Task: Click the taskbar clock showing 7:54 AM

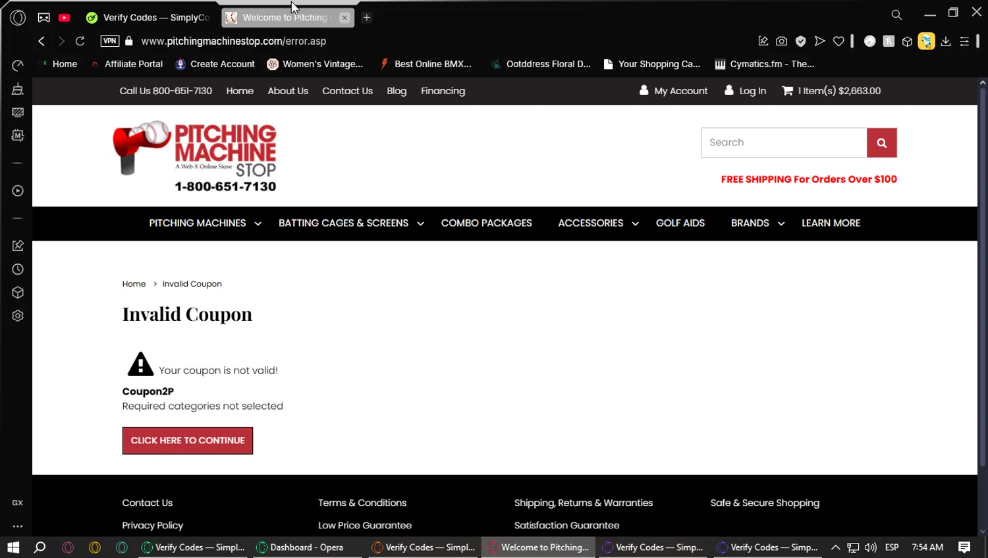Action: (x=927, y=547)
